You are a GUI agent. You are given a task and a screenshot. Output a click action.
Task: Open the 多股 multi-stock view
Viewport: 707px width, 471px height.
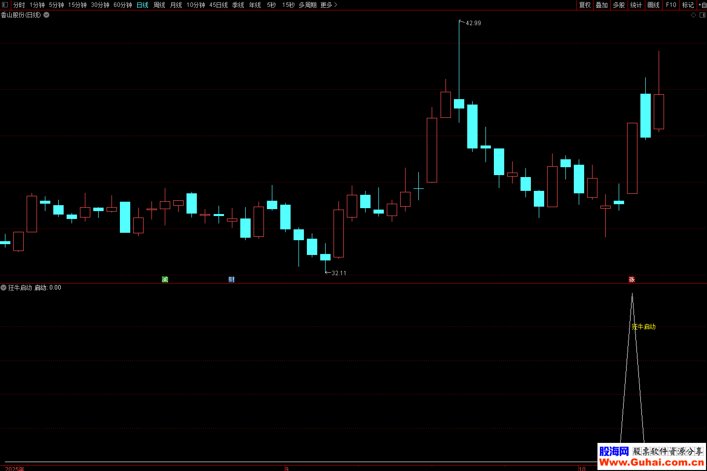click(619, 5)
